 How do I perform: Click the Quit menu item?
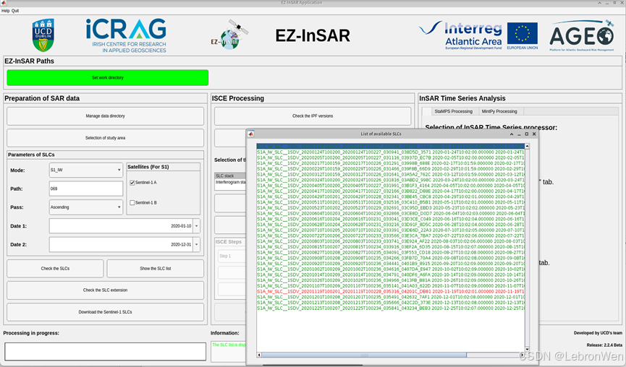pos(15,11)
